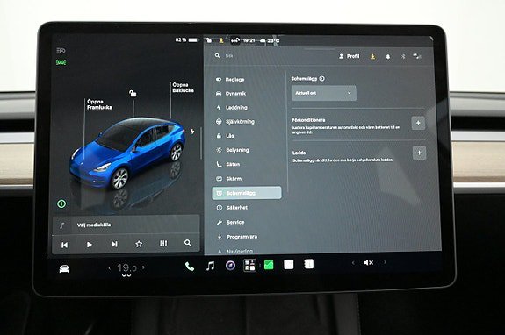This screenshot has height=335, width=505.
Task: Tap the yellow software download status icon
Action: [x=221, y=40]
